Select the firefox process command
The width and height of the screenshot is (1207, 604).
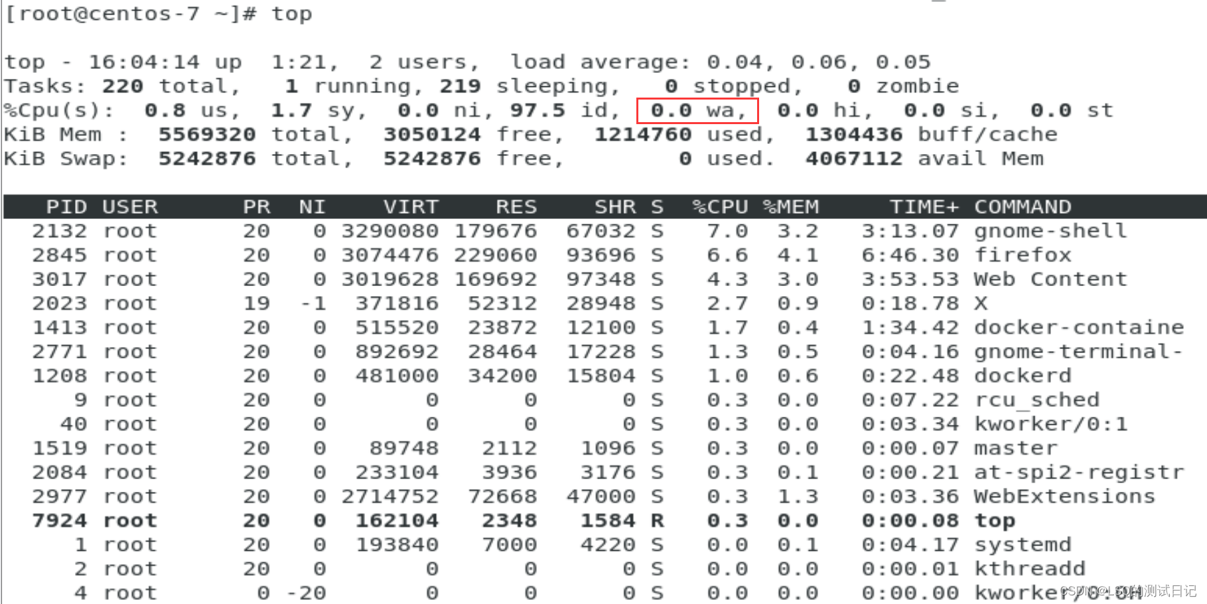click(1023, 256)
